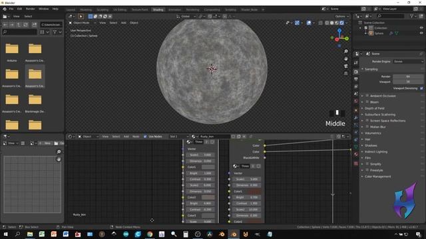Collapse the Sampling panel
The height and width of the screenshot is (239, 426).
pos(371,69)
